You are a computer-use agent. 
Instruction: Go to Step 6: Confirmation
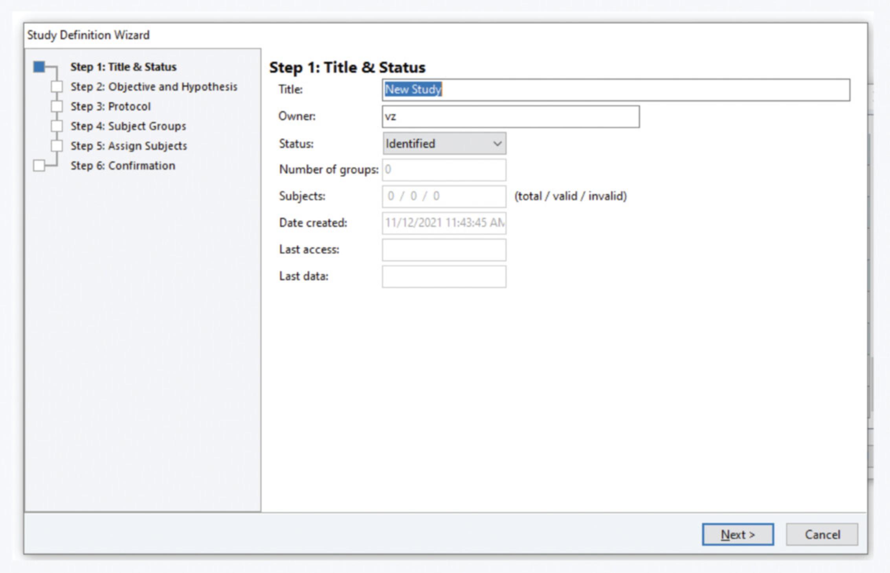click(123, 166)
